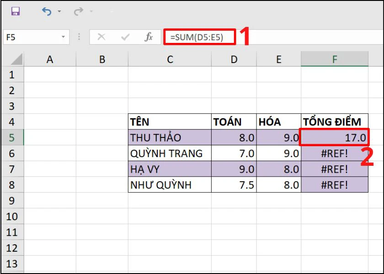Click the Select All corner triangle

pos(16,59)
